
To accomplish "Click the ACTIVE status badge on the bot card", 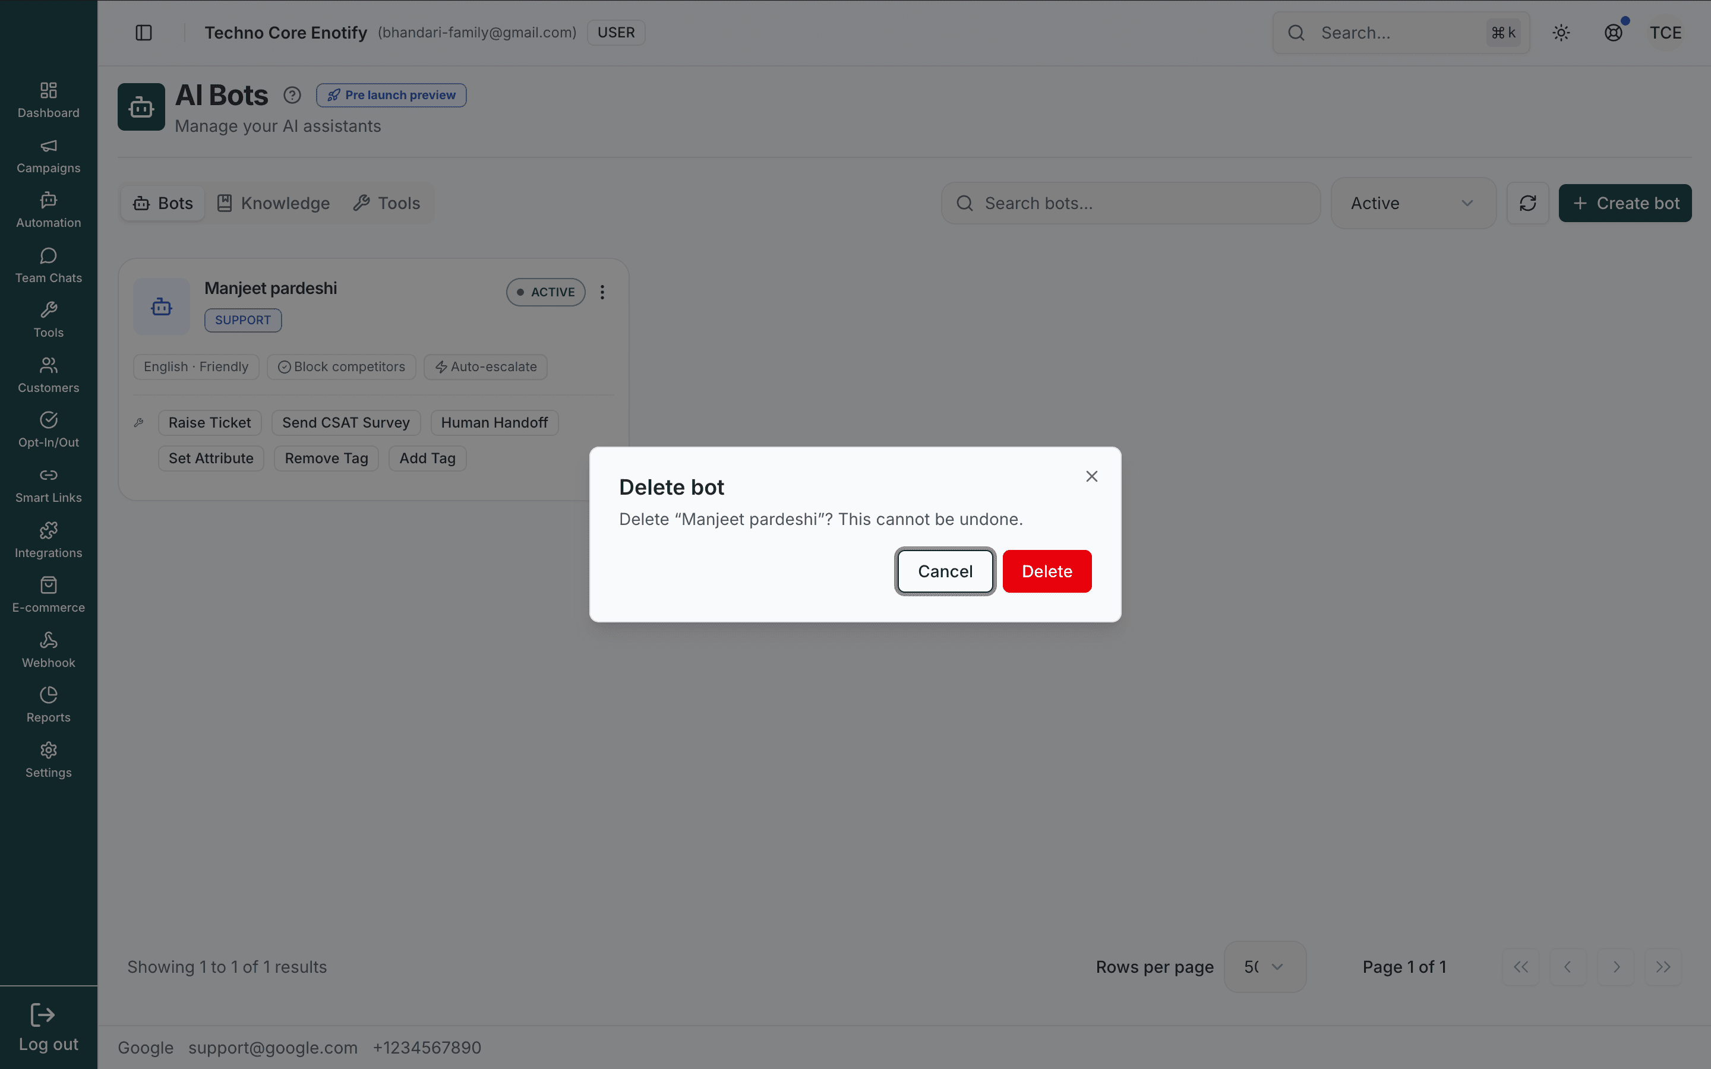I will pyautogui.click(x=546, y=292).
